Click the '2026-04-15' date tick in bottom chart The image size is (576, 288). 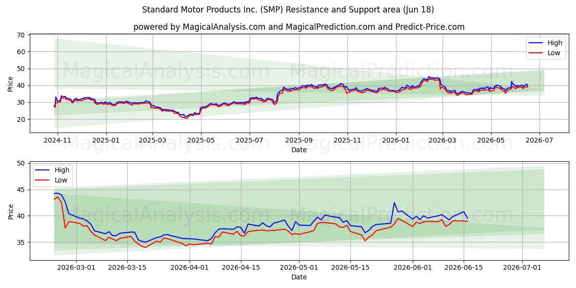pyautogui.click(x=241, y=267)
